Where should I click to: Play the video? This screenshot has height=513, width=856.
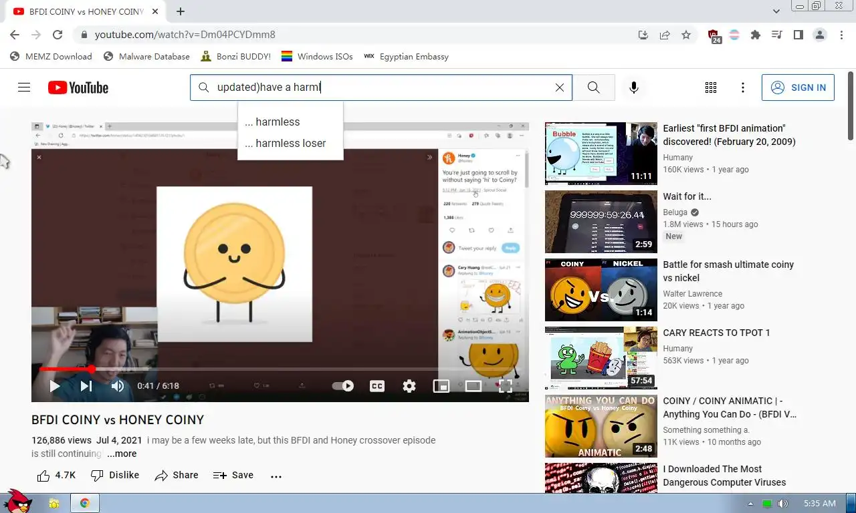[55, 385]
